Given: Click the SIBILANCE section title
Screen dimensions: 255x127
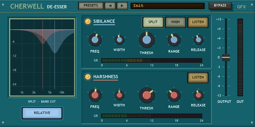Looking at the screenshot, I should click(104, 21).
